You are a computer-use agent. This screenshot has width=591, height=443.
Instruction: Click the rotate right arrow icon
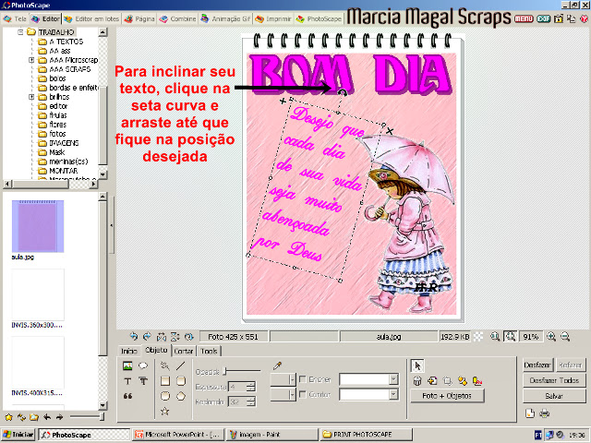click(147, 336)
